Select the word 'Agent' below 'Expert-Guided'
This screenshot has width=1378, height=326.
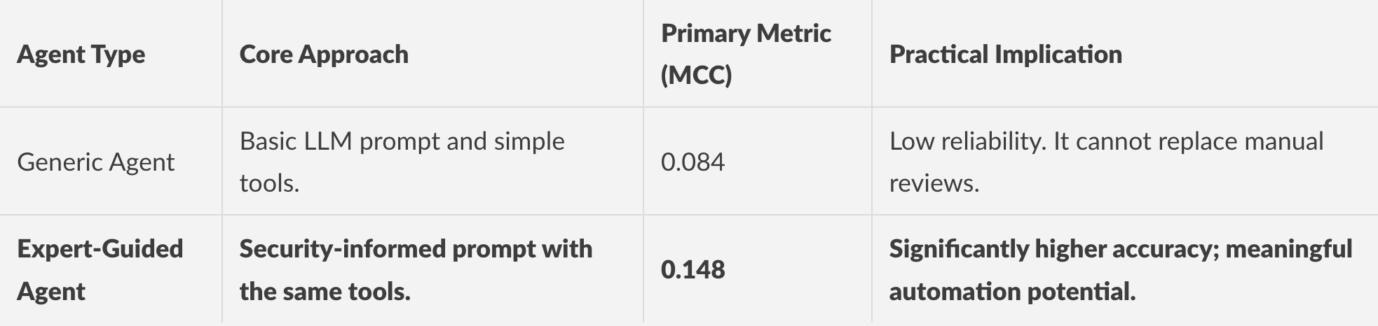point(50,291)
